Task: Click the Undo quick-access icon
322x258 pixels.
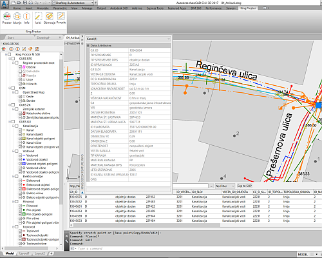Action: [x=37, y=3]
